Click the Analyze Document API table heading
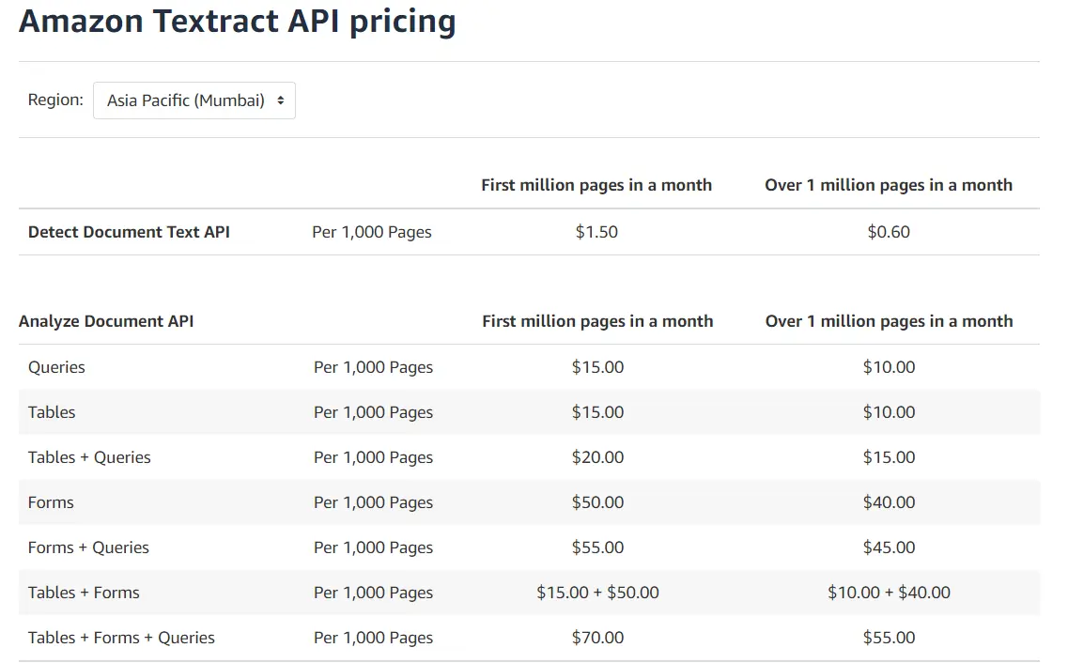Viewport: 1068px width, 663px height. (106, 321)
